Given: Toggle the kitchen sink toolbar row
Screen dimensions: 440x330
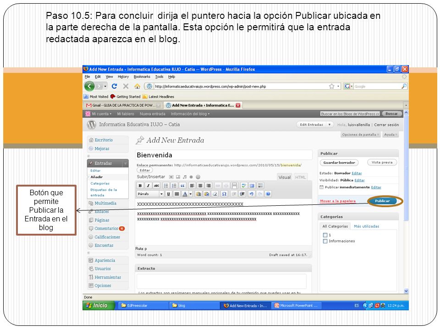Looking at the screenshot, I should (260, 186).
